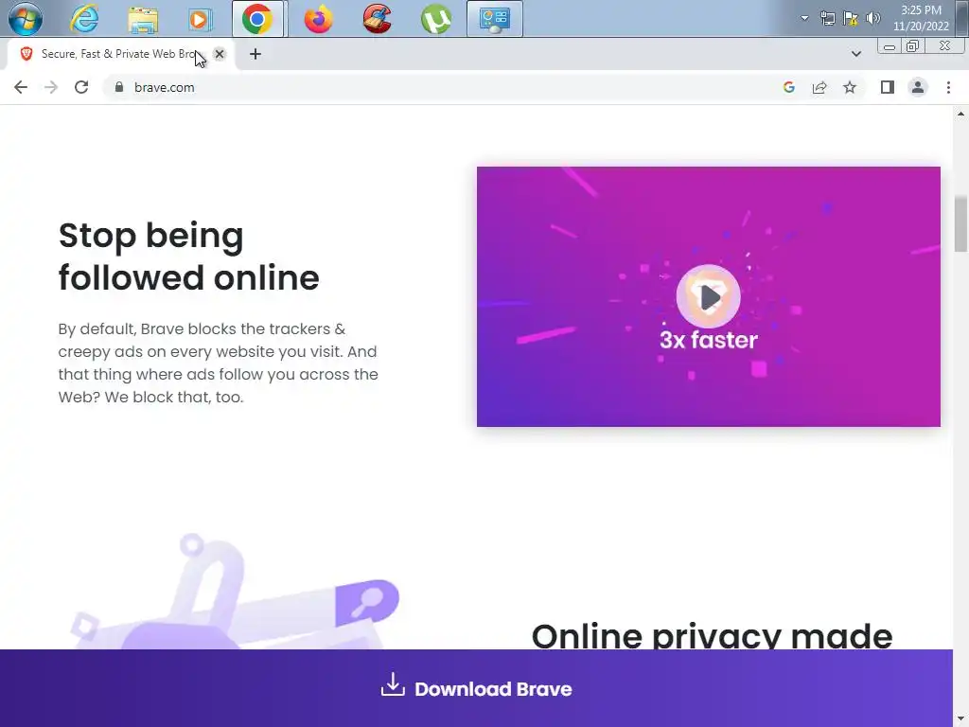969x727 pixels.
Task: Click the 'Online privacy made' heading
Action: tap(712, 635)
